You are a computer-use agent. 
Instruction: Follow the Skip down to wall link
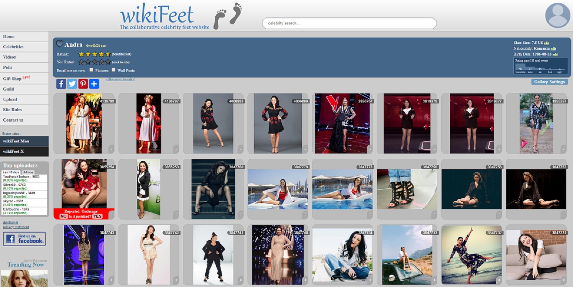click(x=120, y=79)
